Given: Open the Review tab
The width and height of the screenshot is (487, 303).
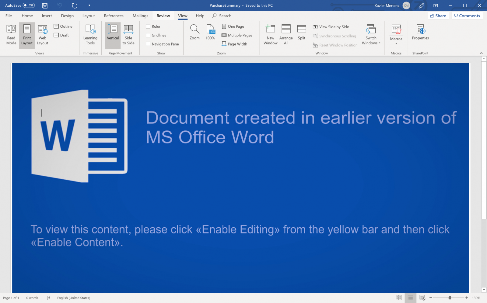Looking at the screenshot, I should point(163,16).
